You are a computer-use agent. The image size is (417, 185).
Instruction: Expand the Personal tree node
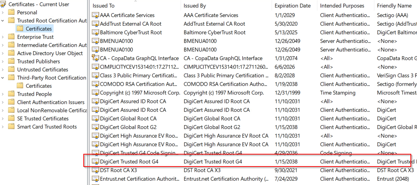coord(3,12)
